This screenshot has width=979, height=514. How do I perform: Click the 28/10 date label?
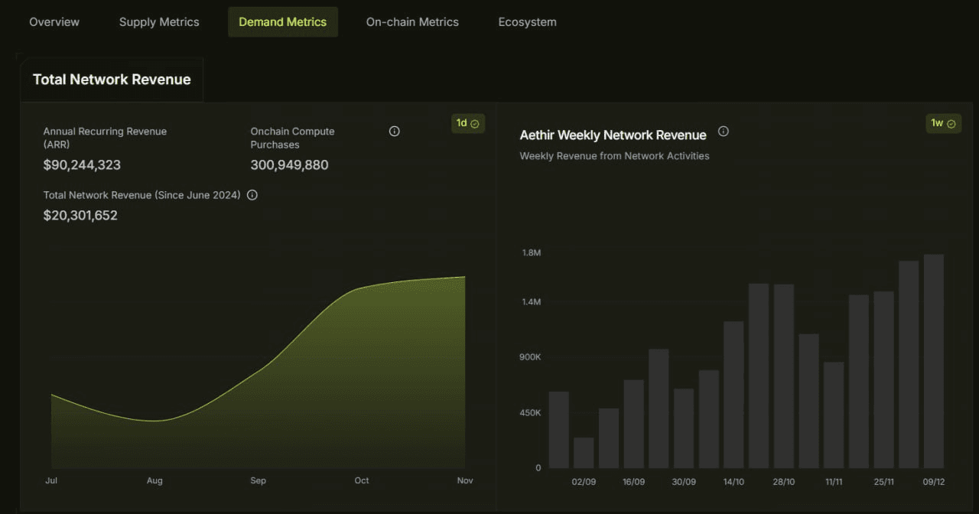click(784, 482)
